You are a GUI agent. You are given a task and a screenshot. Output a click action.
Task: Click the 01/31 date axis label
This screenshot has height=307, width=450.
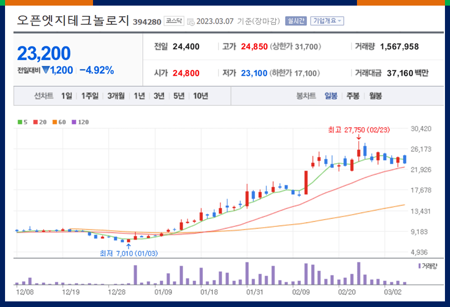[255, 292]
